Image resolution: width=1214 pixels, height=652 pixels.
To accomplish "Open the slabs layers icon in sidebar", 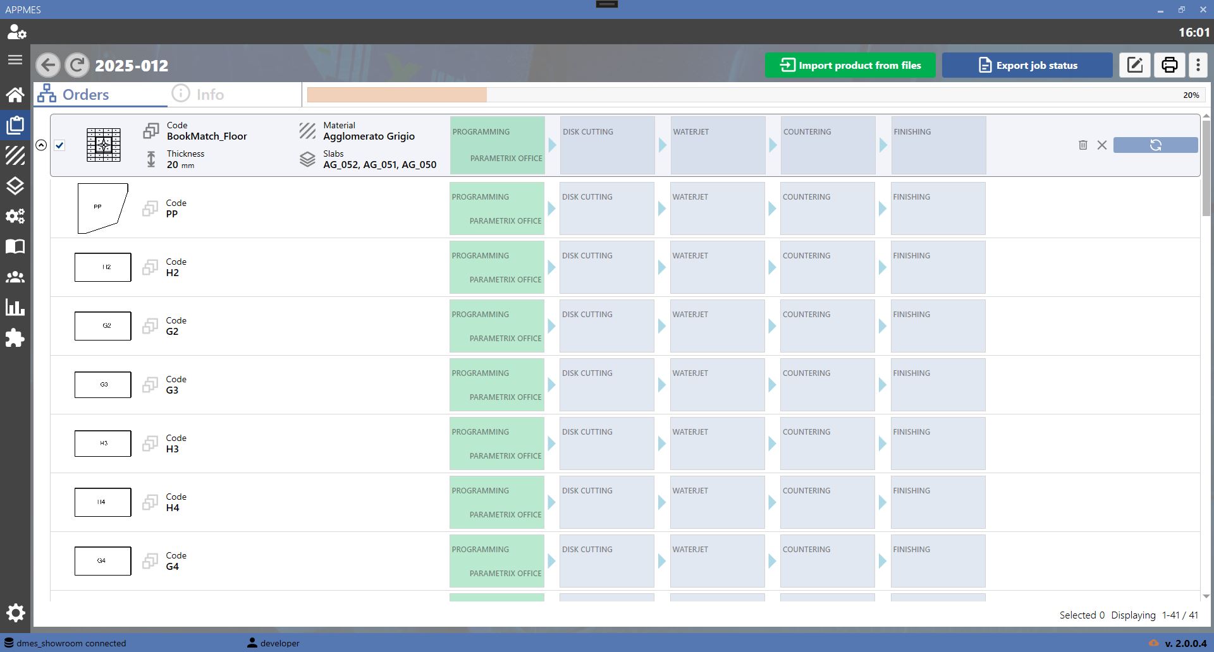I will [15, 186].
